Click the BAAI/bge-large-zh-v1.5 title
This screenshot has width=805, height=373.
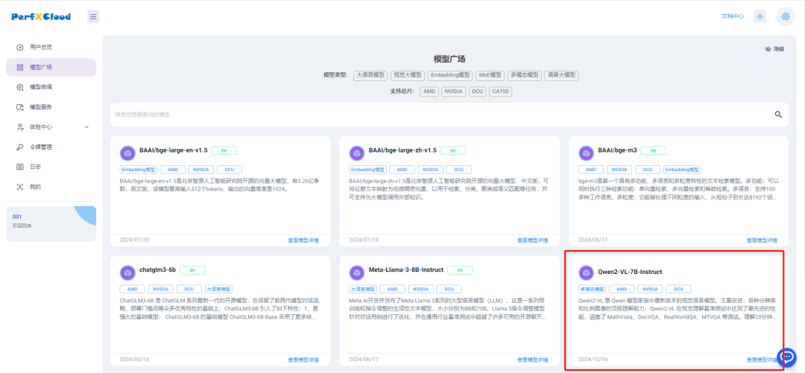pos(402,150)
